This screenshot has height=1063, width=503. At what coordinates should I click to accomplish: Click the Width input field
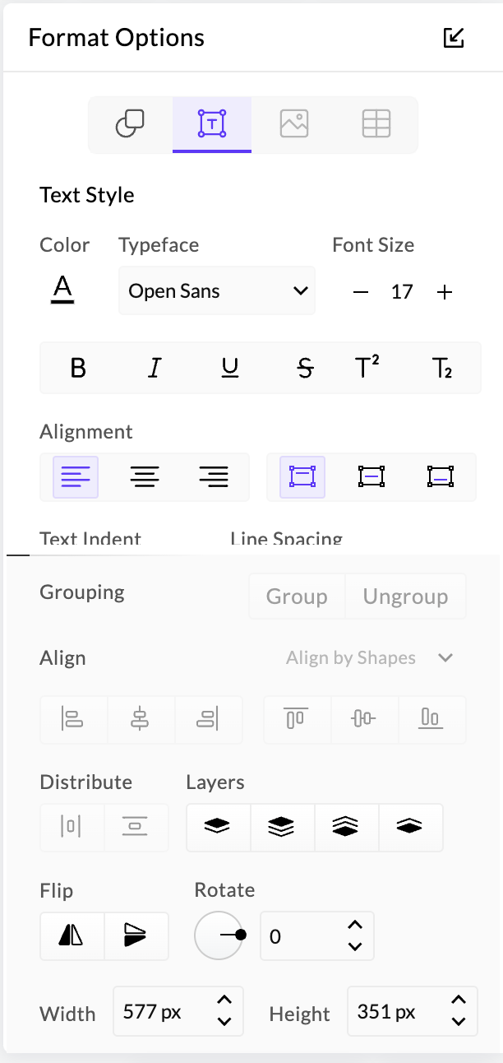(164, 1011)
